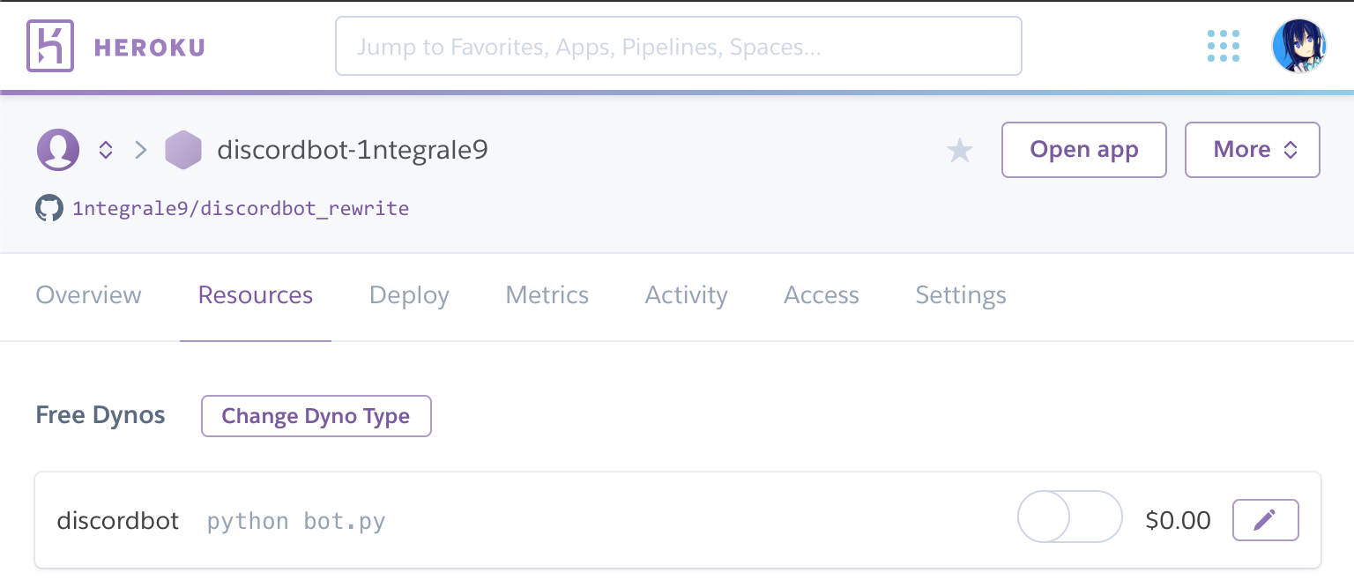Click the HEROKU wordmark

click(149, 48)
